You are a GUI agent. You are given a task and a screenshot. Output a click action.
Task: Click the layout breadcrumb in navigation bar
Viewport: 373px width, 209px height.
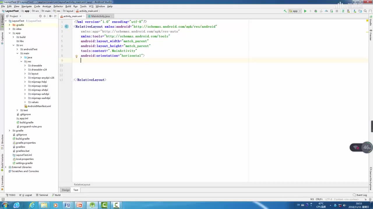point(68,11)
